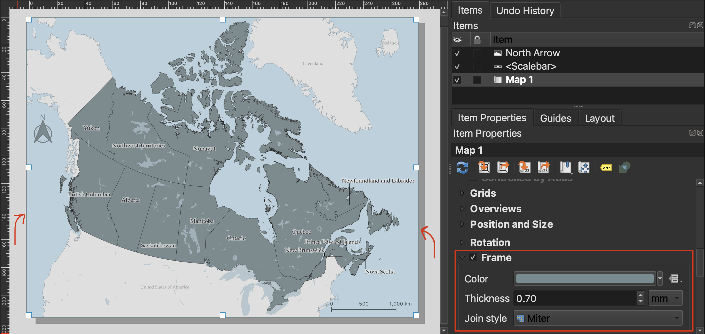
Task: Click the frame Color swatch
Action: pyautogui.click(x=584, y=279)
